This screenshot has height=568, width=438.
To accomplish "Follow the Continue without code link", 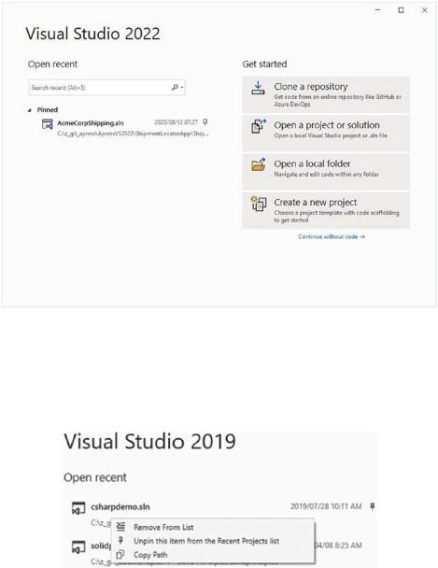I will [332, 236].
